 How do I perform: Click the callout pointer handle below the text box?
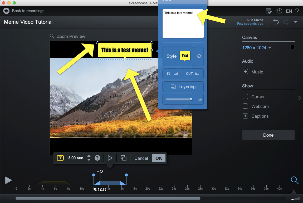[x=125, y=60]
